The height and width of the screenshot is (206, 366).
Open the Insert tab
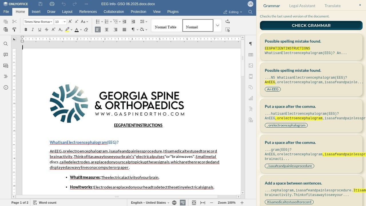tap(36, 12)
